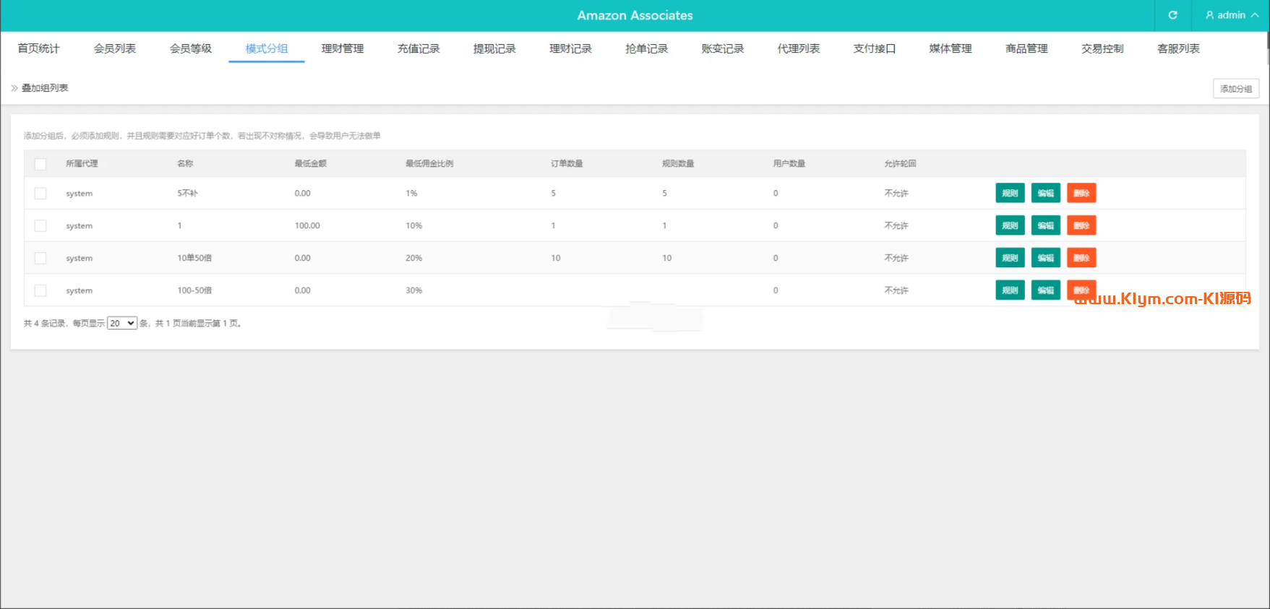Navigate to the 充值记录 tab

click(419, 48)
